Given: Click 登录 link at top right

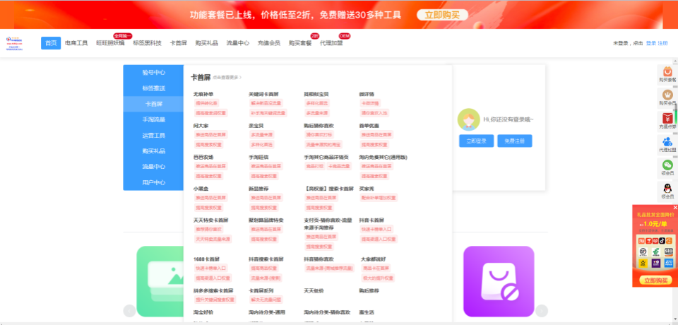Looking at the screenshot, I should [x=650, y=43].
